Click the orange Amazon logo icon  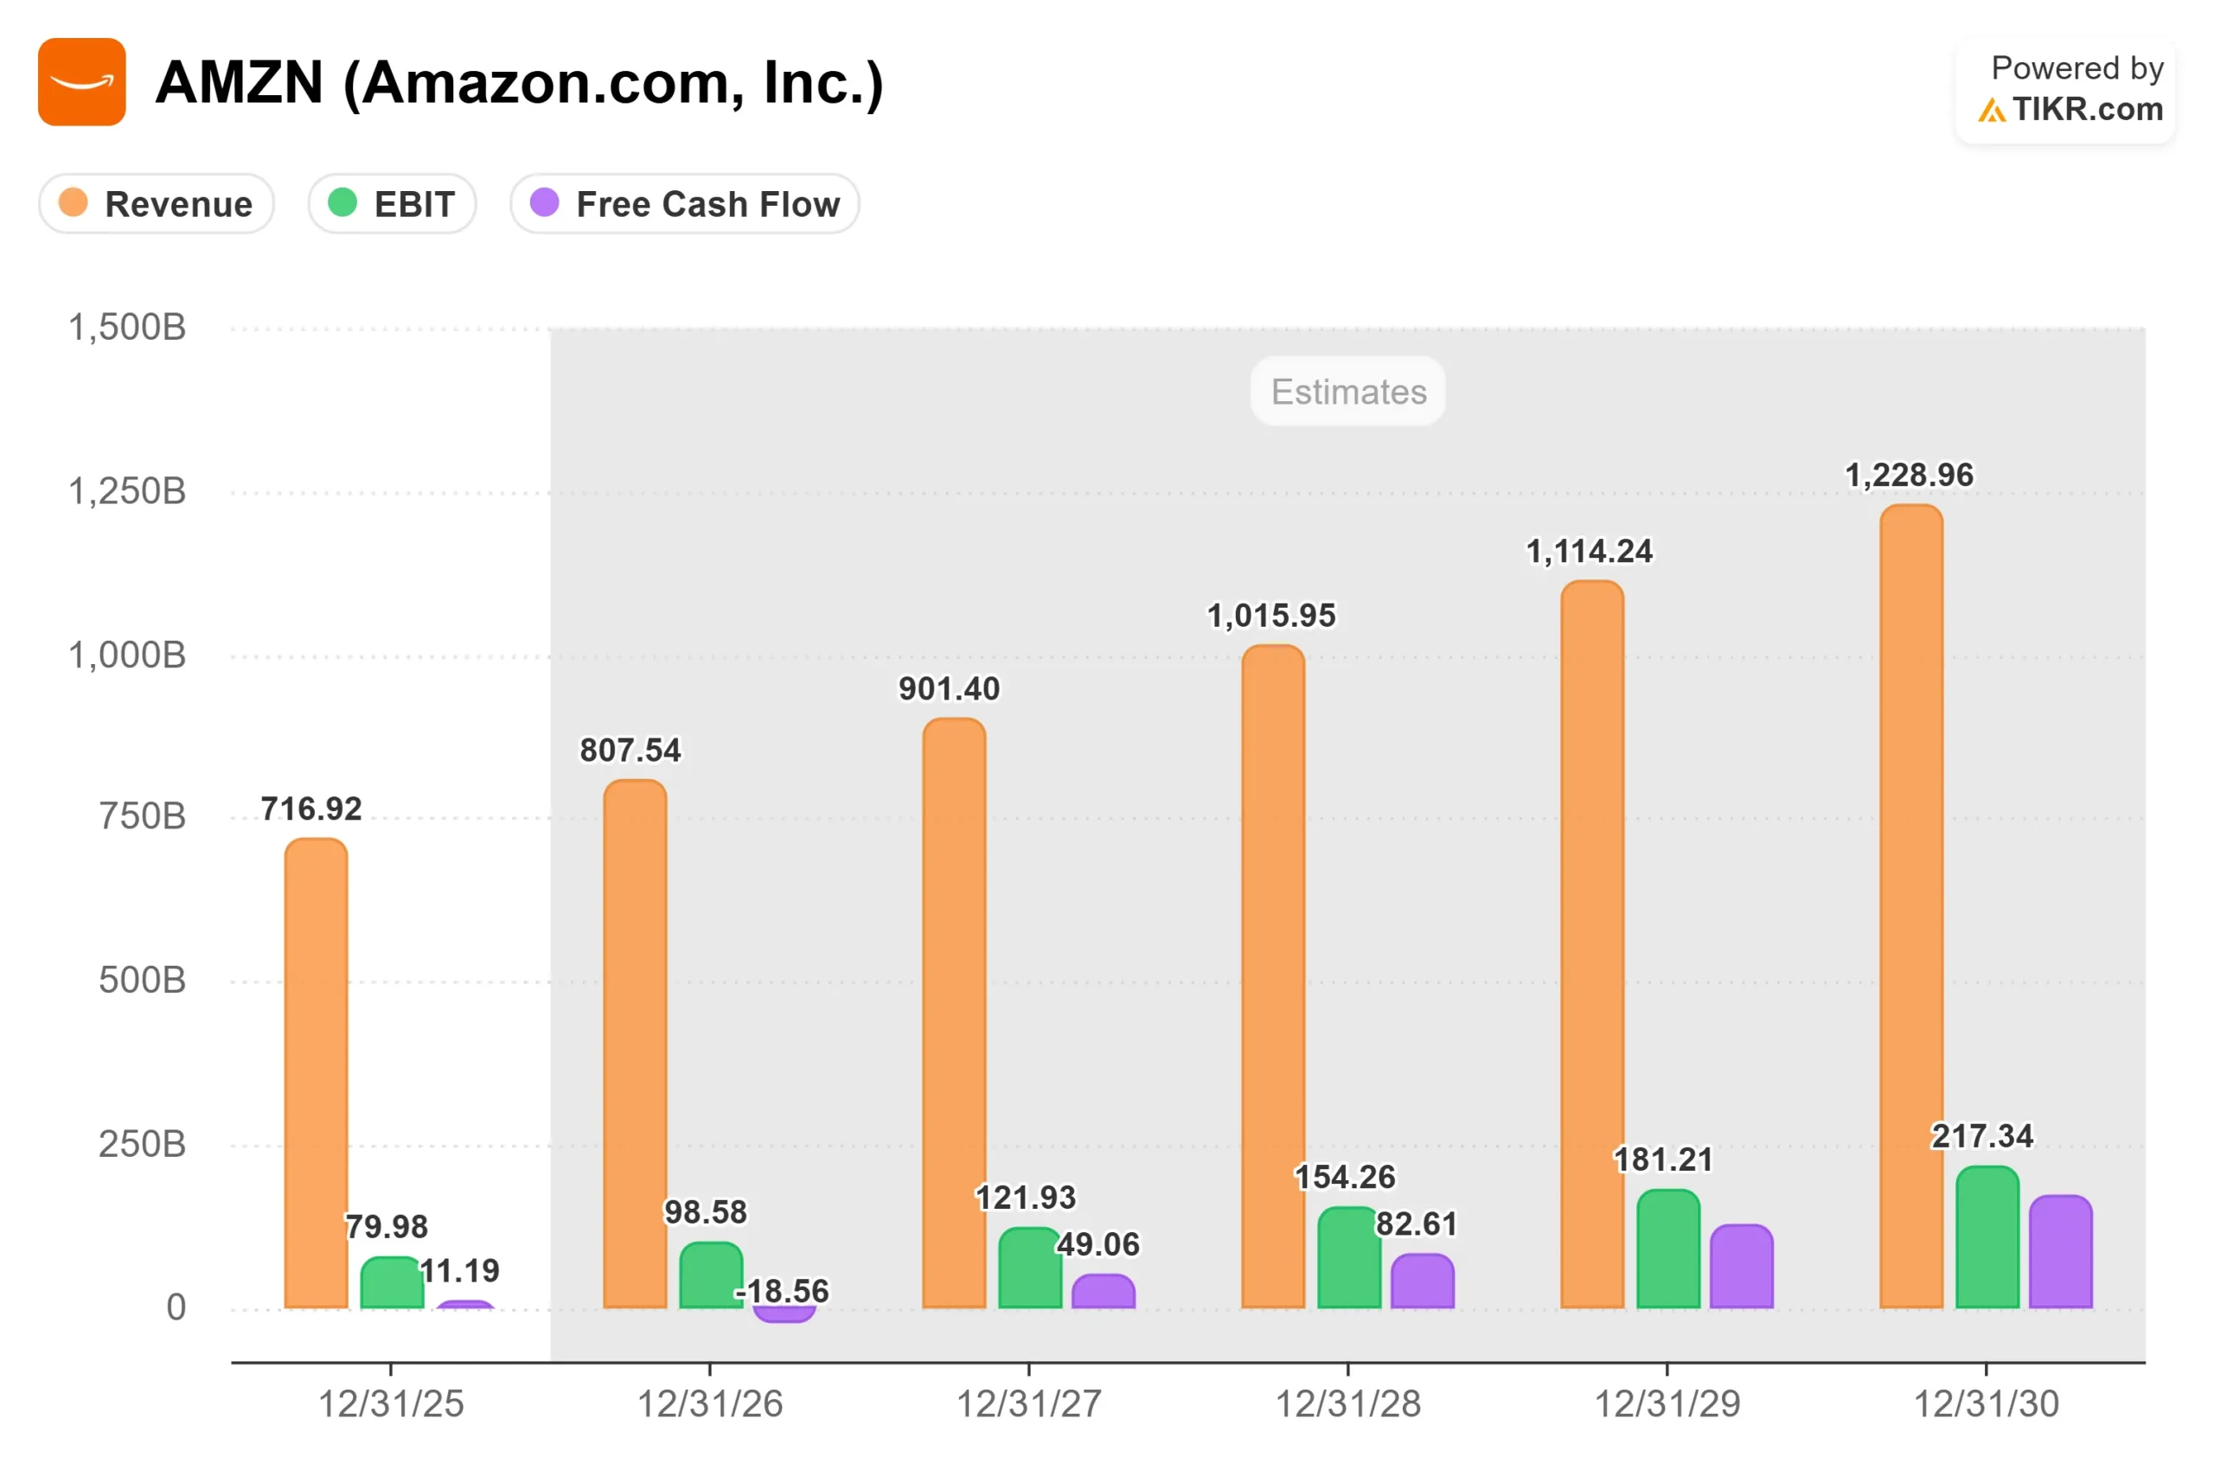click(x=82, y=82)
